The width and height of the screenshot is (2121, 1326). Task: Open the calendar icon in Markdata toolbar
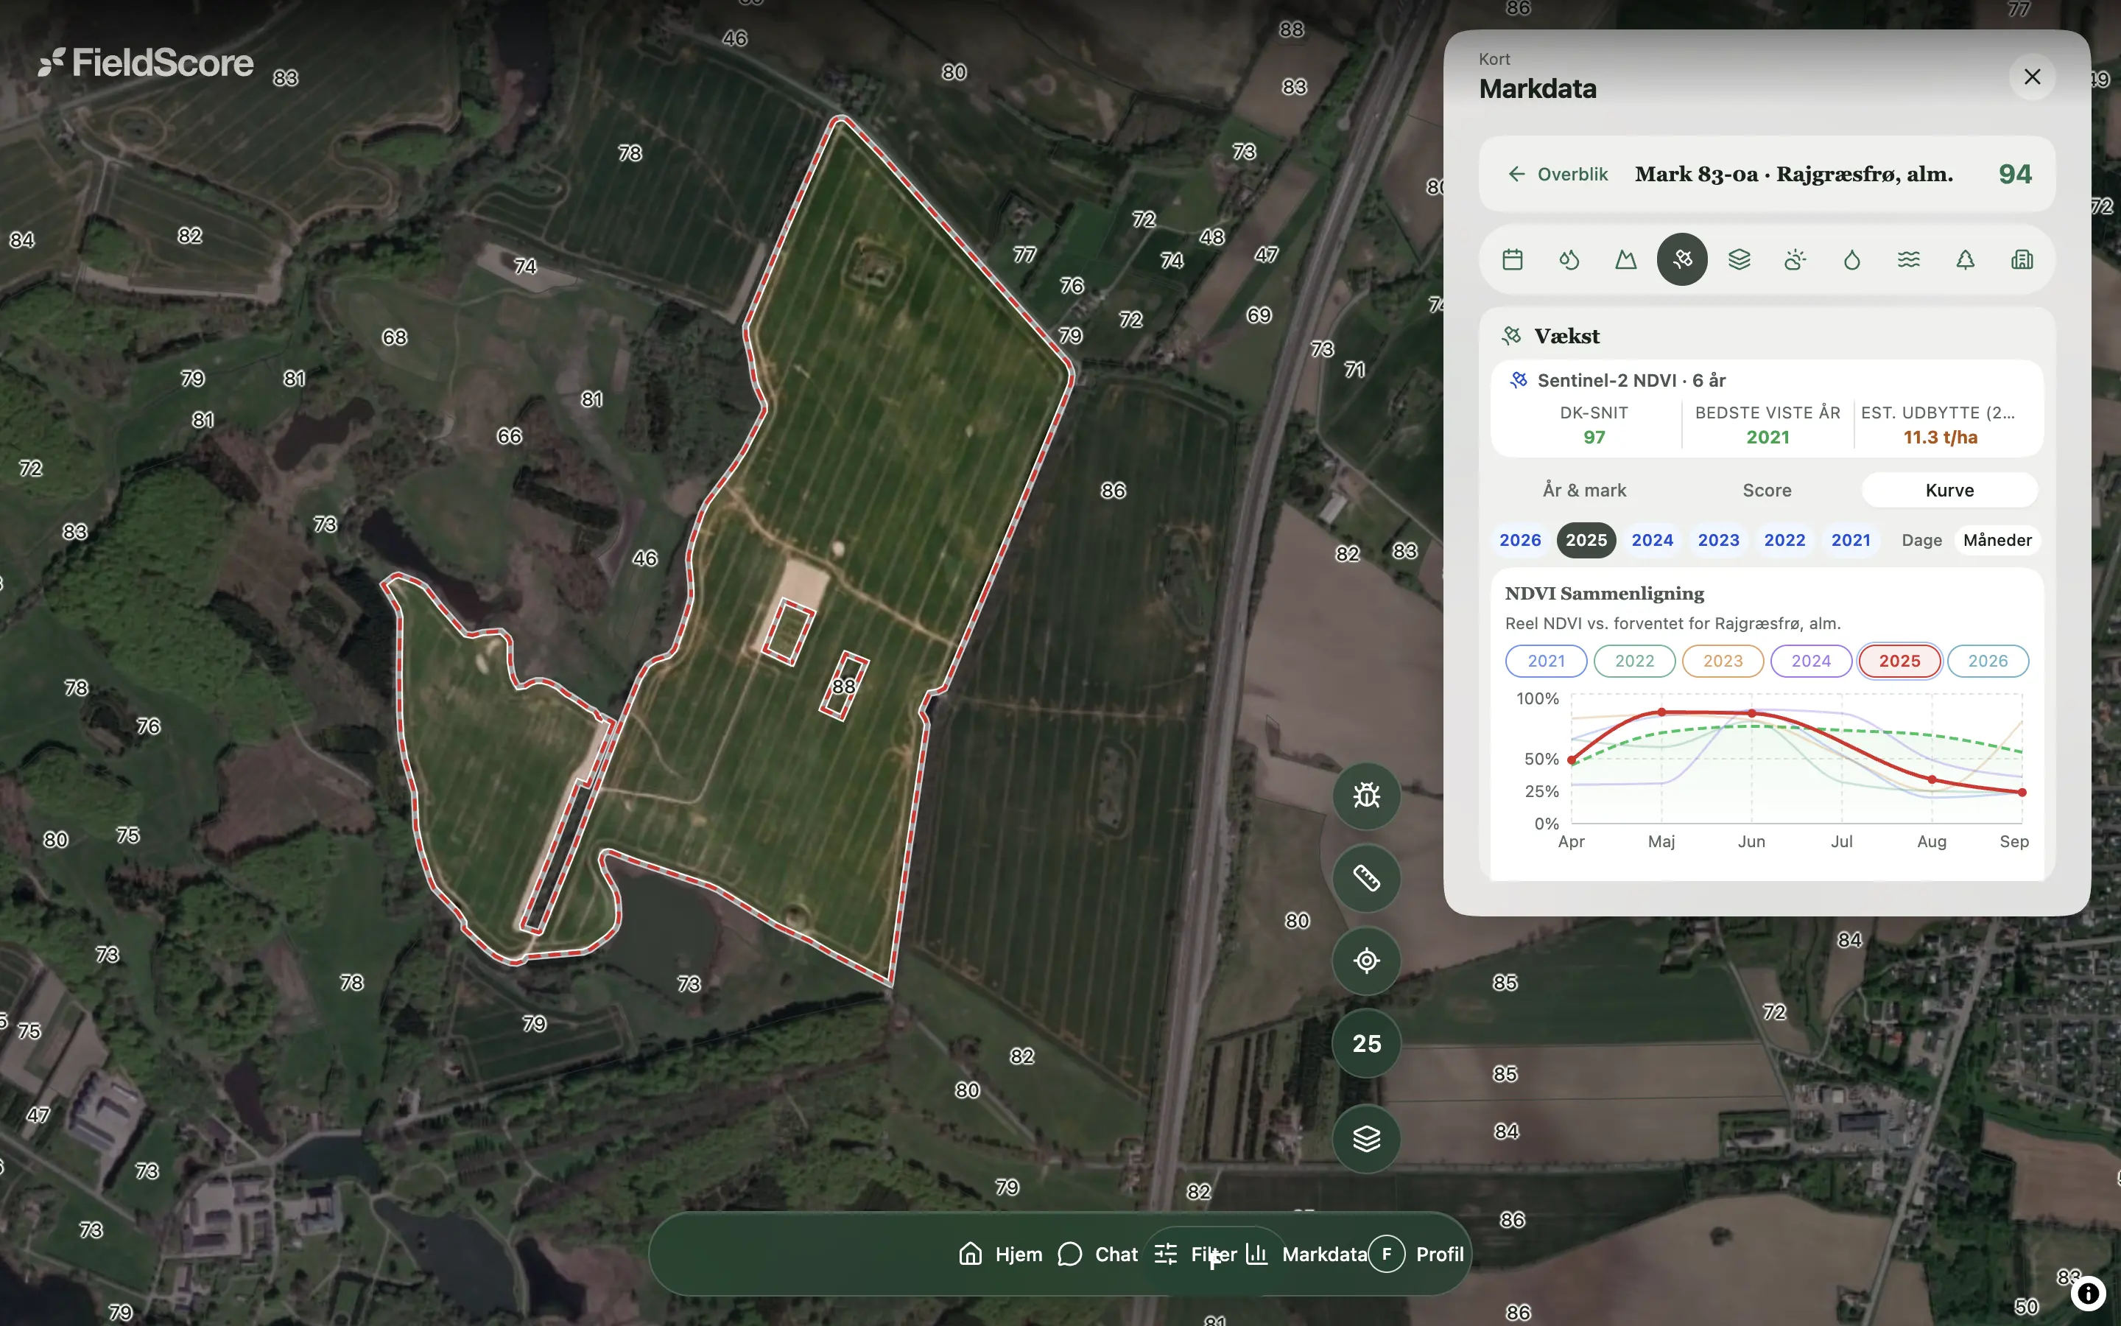tap(1512, 259)
